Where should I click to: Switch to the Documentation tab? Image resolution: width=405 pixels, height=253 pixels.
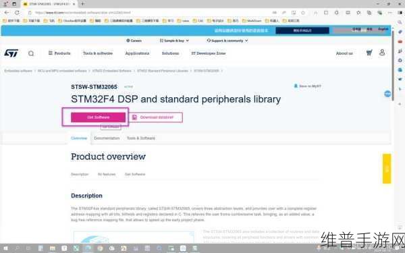pos(107,138)
